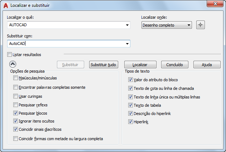Disable Descrição do hiperlink
Viewport: 226px width, 152px height.
tap(130, 114)
